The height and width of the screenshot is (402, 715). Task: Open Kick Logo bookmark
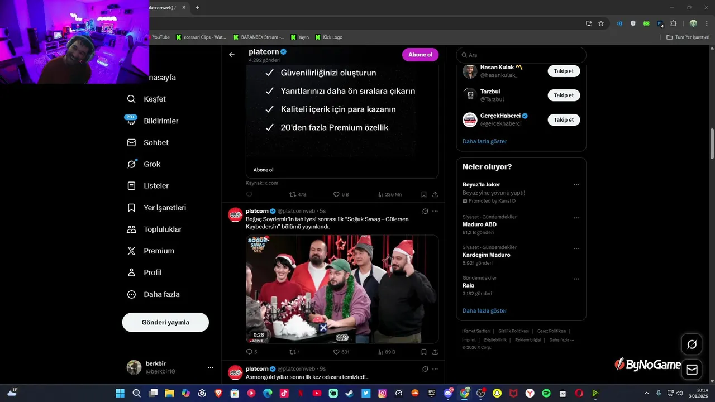(328, 37)
